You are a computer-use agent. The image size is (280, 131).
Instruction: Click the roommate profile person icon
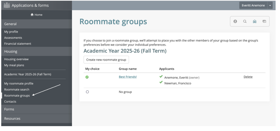pos(235,21)
